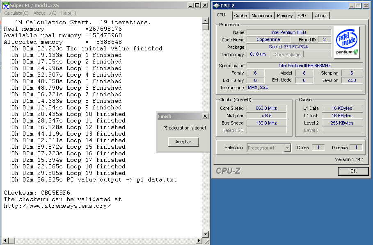Image resolution: width=373 pixels, height=245 pixels.
Task: Click the Revision value cC0
Action: tap(352, 80)
